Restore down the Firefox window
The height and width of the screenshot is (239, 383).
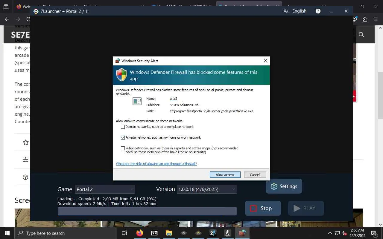(362, 7)
